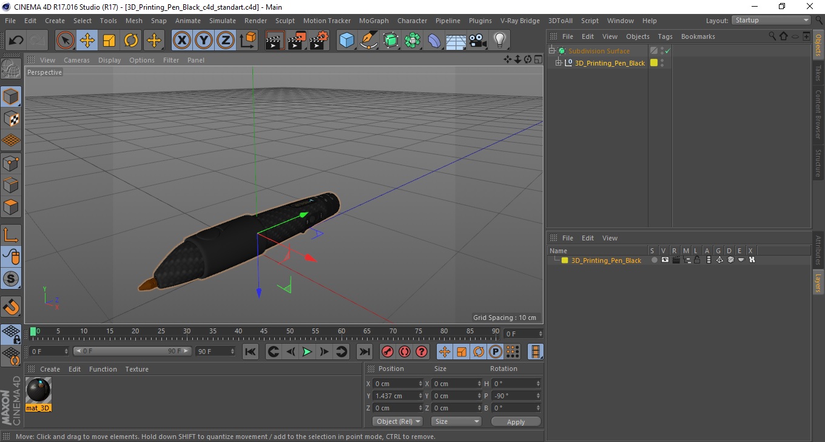Viewport: 825px width, 442px height.
Task: Switch to Model mode
Action: click(11, 97)
